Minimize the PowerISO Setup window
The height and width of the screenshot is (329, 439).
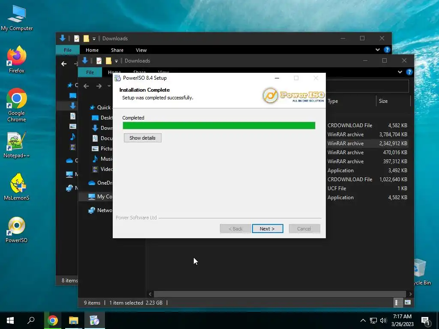point(277,78)
